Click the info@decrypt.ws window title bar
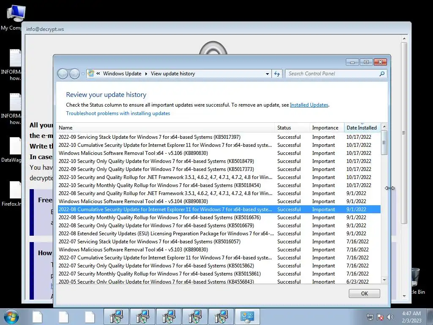The width and height of the screenshot is (433, 325). tap(216, 29)
